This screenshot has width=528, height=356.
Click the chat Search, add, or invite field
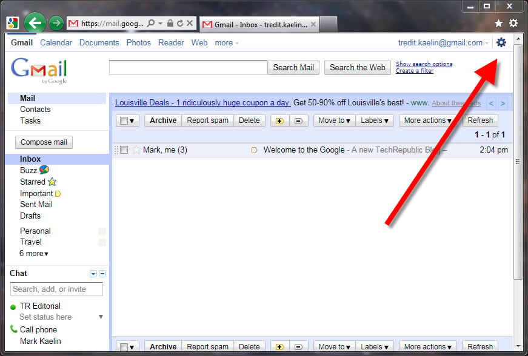click(56, 289)
